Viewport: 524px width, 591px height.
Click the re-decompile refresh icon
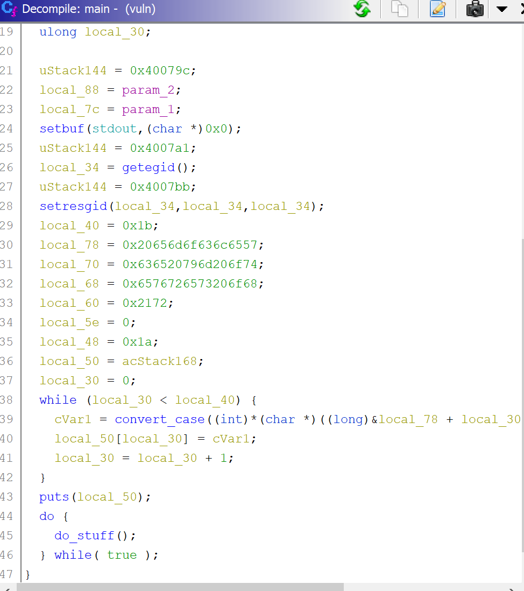(363, 9)
